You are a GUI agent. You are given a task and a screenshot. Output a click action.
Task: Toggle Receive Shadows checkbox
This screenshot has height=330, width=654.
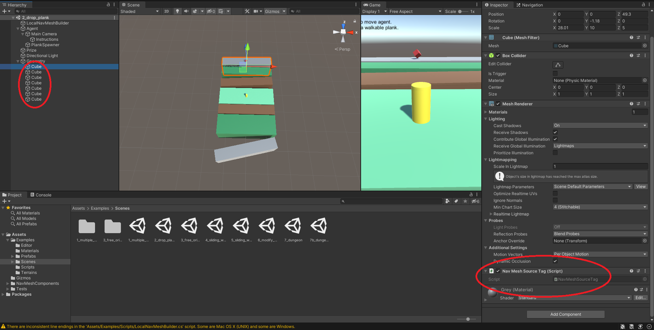coord(555,132)
